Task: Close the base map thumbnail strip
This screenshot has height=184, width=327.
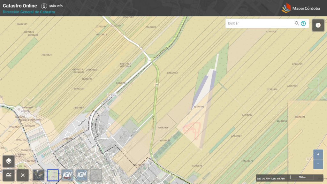Action: (x=23, y=175)
